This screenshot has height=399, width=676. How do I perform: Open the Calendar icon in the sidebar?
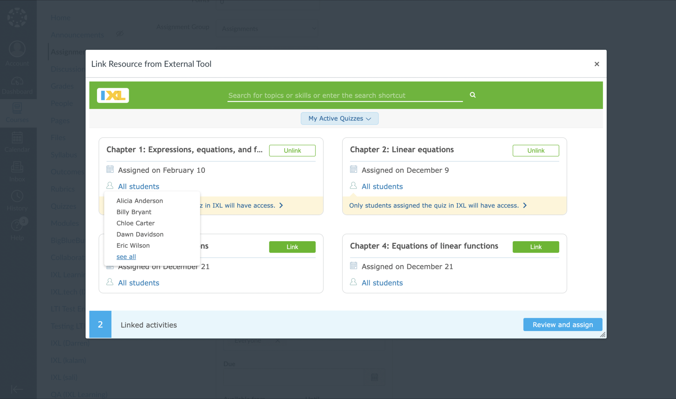click(x=17, y=141)
